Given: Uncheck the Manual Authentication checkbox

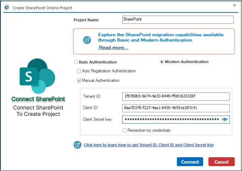Looking at the screenshot, I should pyautogui.click(x=79, y=81).
